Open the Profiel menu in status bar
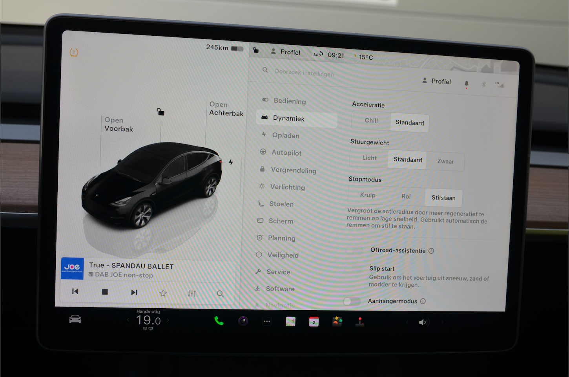 (x=286, y=52)
